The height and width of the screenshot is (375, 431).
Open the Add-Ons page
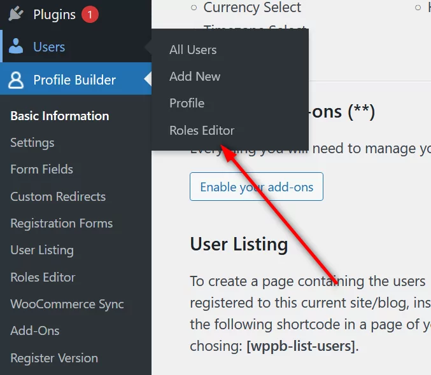pyautogui.click(x=35, y=331)
